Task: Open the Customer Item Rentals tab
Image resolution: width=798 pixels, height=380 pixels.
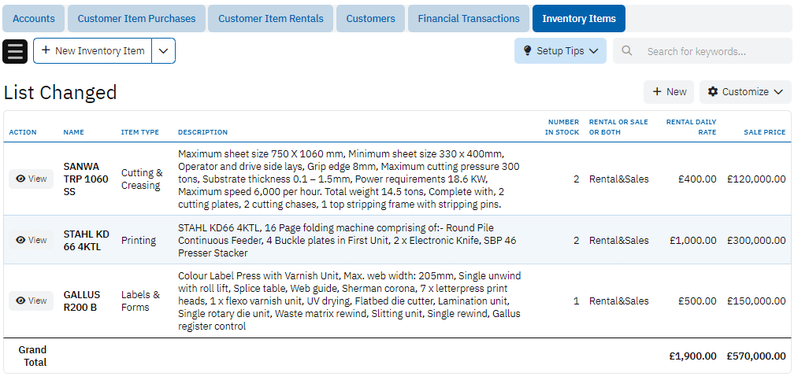Action: click(270, 19)
